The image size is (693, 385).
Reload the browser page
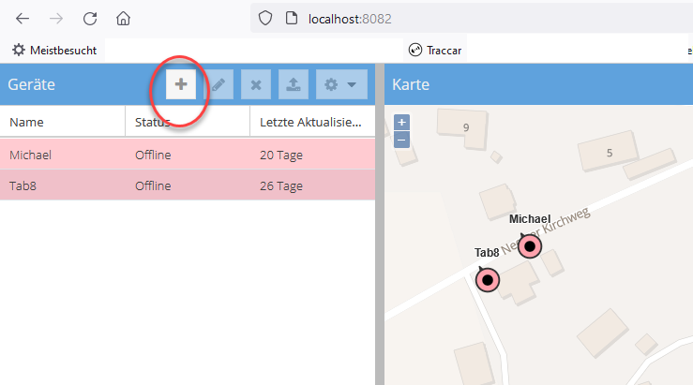point(90,18)
